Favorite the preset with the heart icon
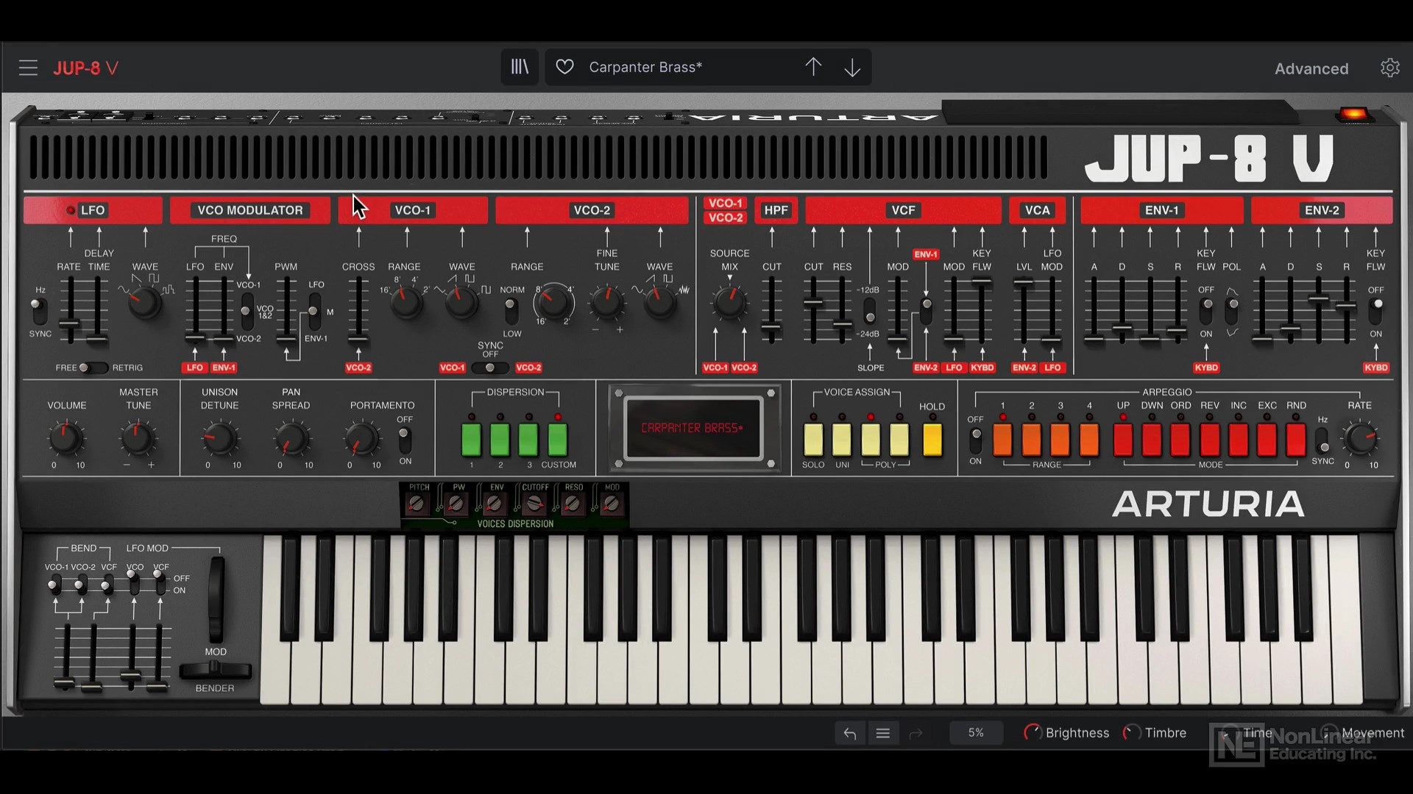The width and height of the screenshot is (1413, 794). [564, 67]
